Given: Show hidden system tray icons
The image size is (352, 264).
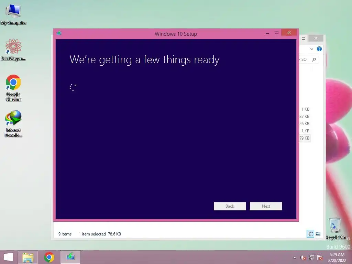Looking at the screenshot, I should (x=295, y=257).
